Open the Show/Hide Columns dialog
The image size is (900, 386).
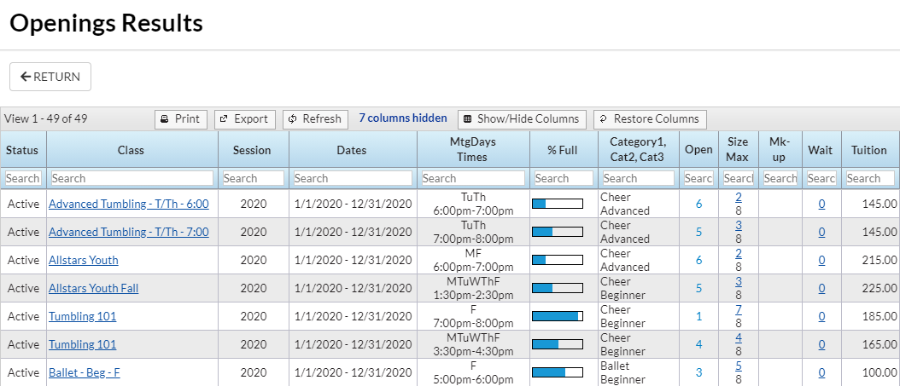tap(522, 119)
